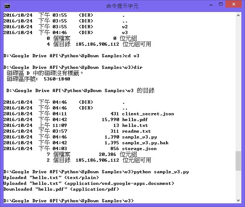Viewport: 245px width, 207px height.
Task: Click the 15,990 file size value
Action: pos(110,120)
